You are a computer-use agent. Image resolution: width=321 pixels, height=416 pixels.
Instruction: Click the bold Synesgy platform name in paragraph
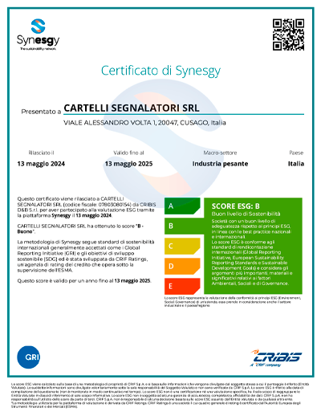tap(61, 215)
